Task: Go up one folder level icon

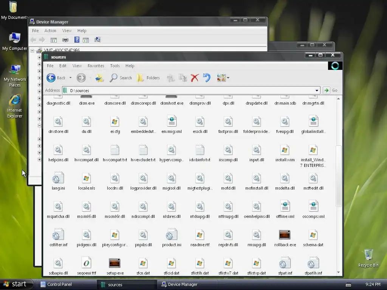Action: (x=99, y=78)
